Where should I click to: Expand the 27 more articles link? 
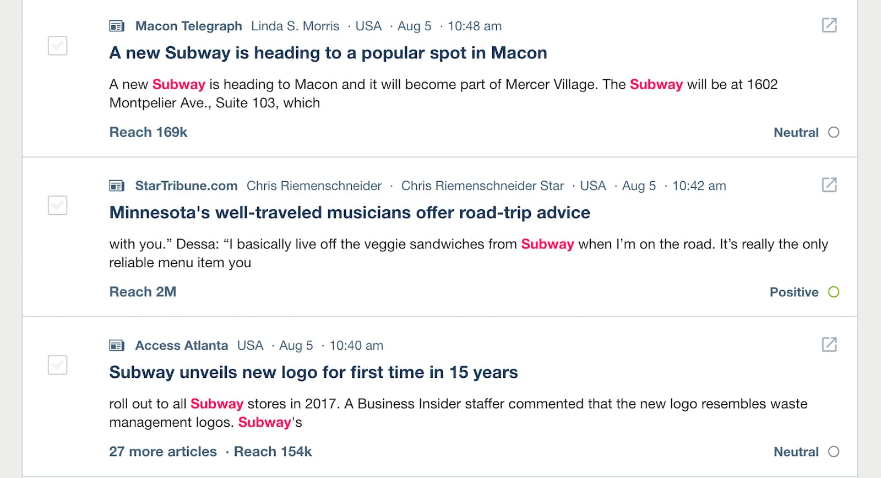[x=163, y=452]
